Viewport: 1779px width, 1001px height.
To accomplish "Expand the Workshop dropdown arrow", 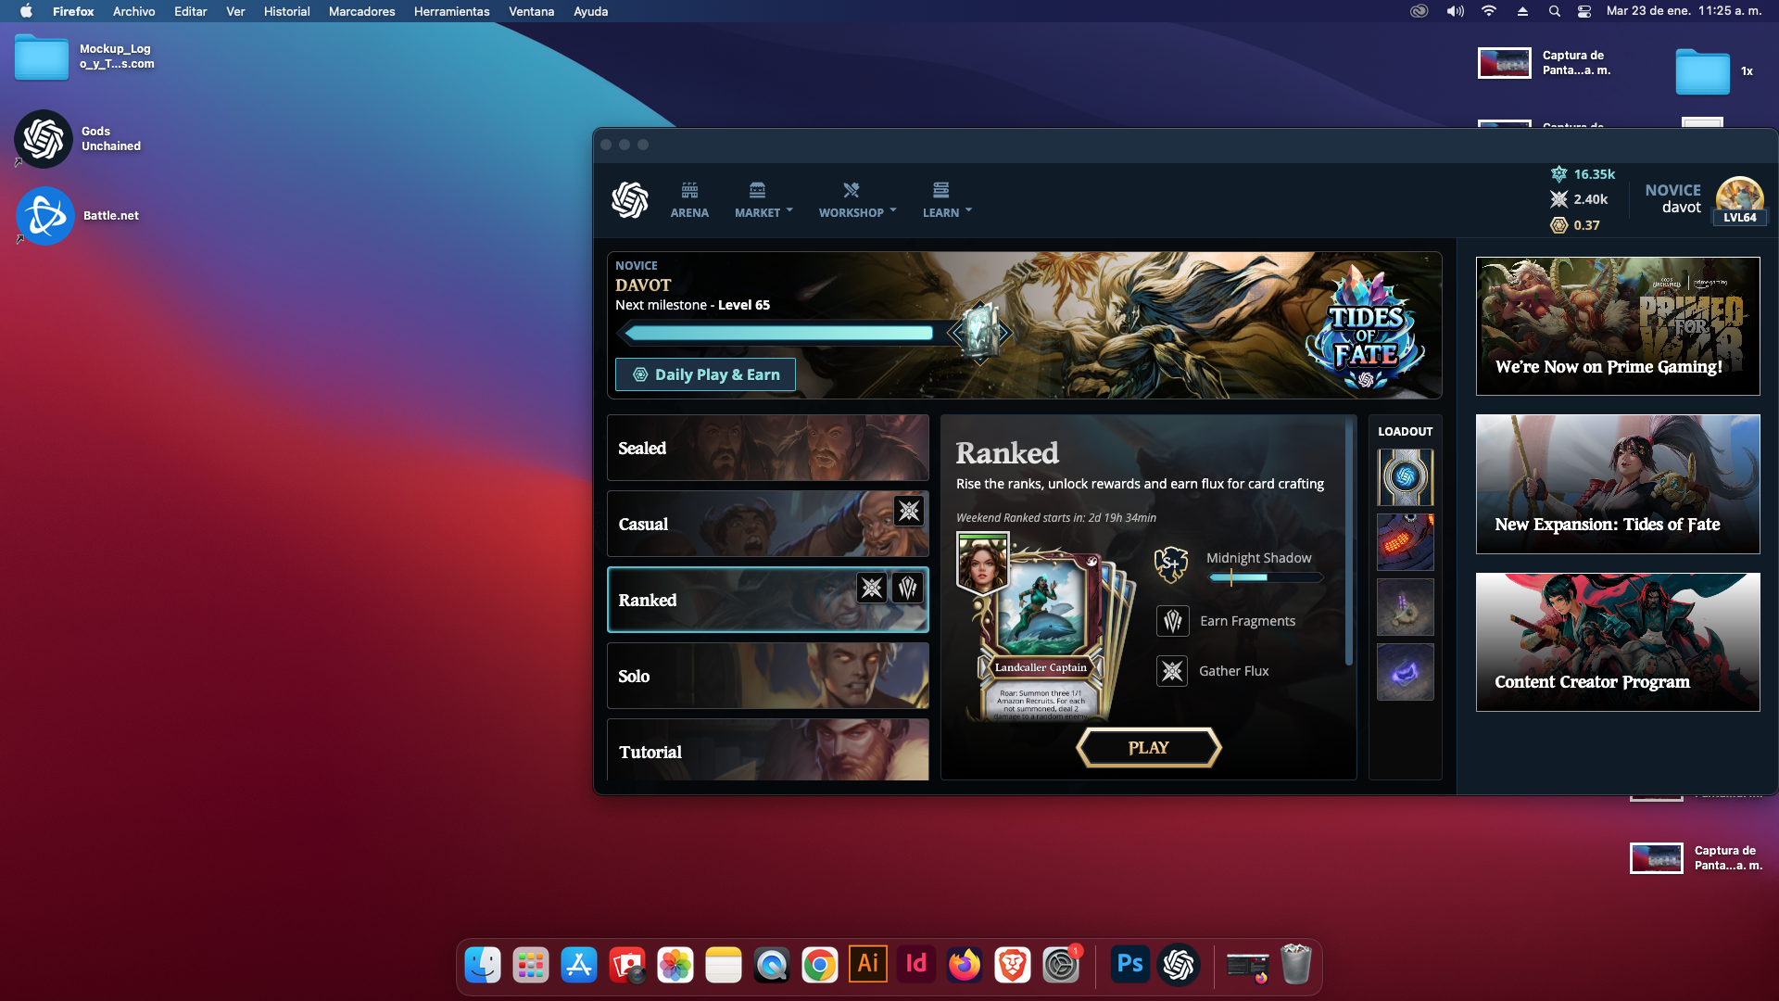I will click(x=893, y=210).
